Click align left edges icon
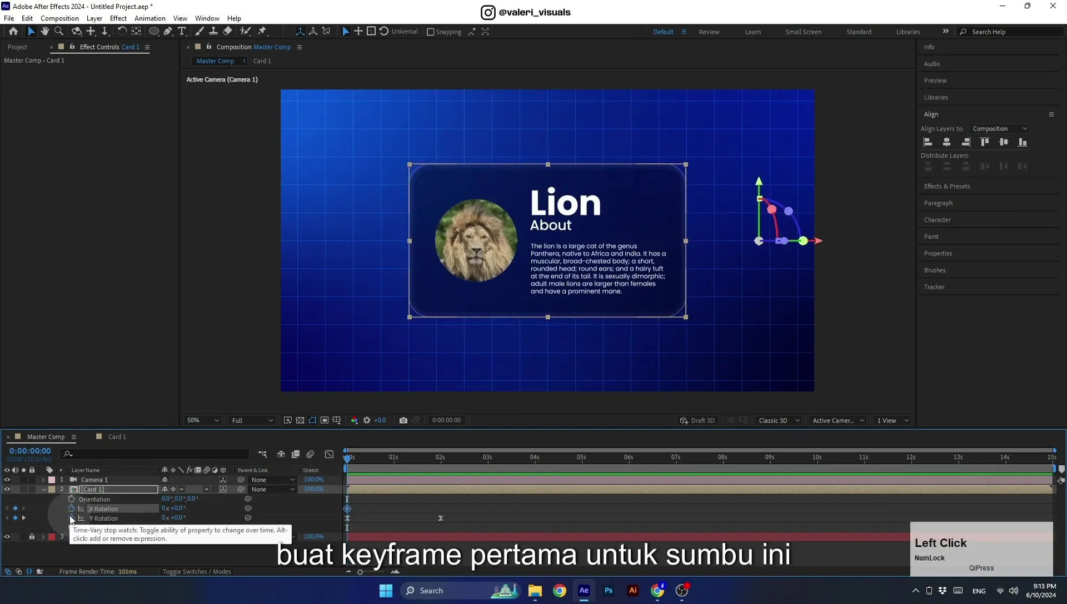Viewport: 1067px width, 604px height. tap(928, 142)
